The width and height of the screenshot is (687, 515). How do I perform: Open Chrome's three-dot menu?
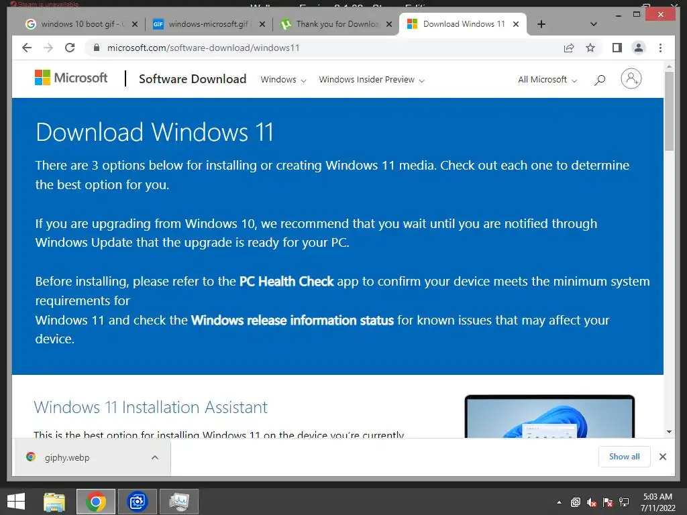pos(660,48)
